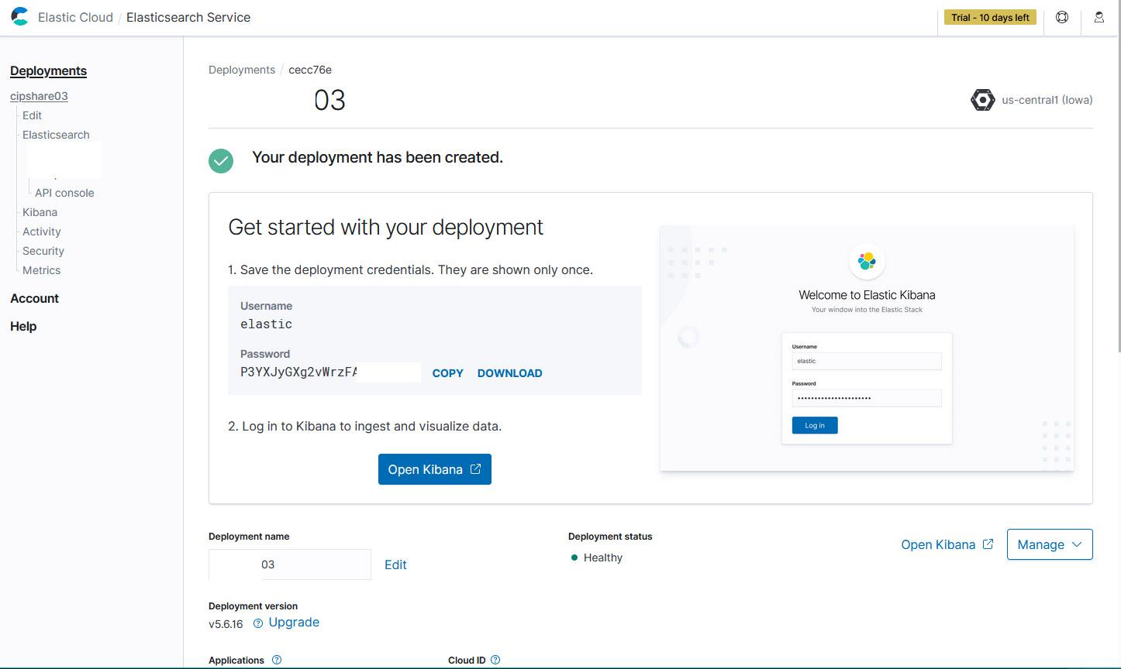Click the Cloud ID help question icon
Screen dimensions: 1121x669
(x=495, y=660)
